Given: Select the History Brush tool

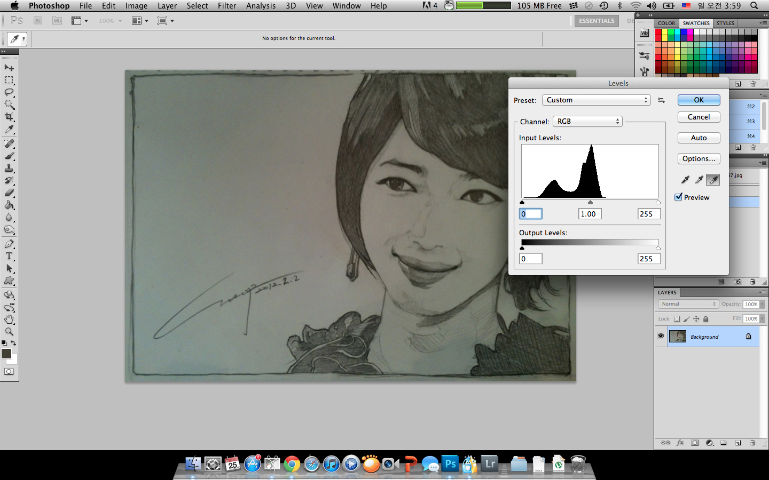Looking at the screenshot, I should click(9, 180).
